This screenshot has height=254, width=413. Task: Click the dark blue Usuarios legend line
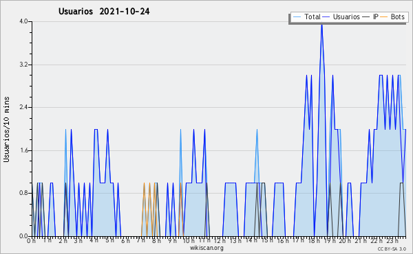326,17
